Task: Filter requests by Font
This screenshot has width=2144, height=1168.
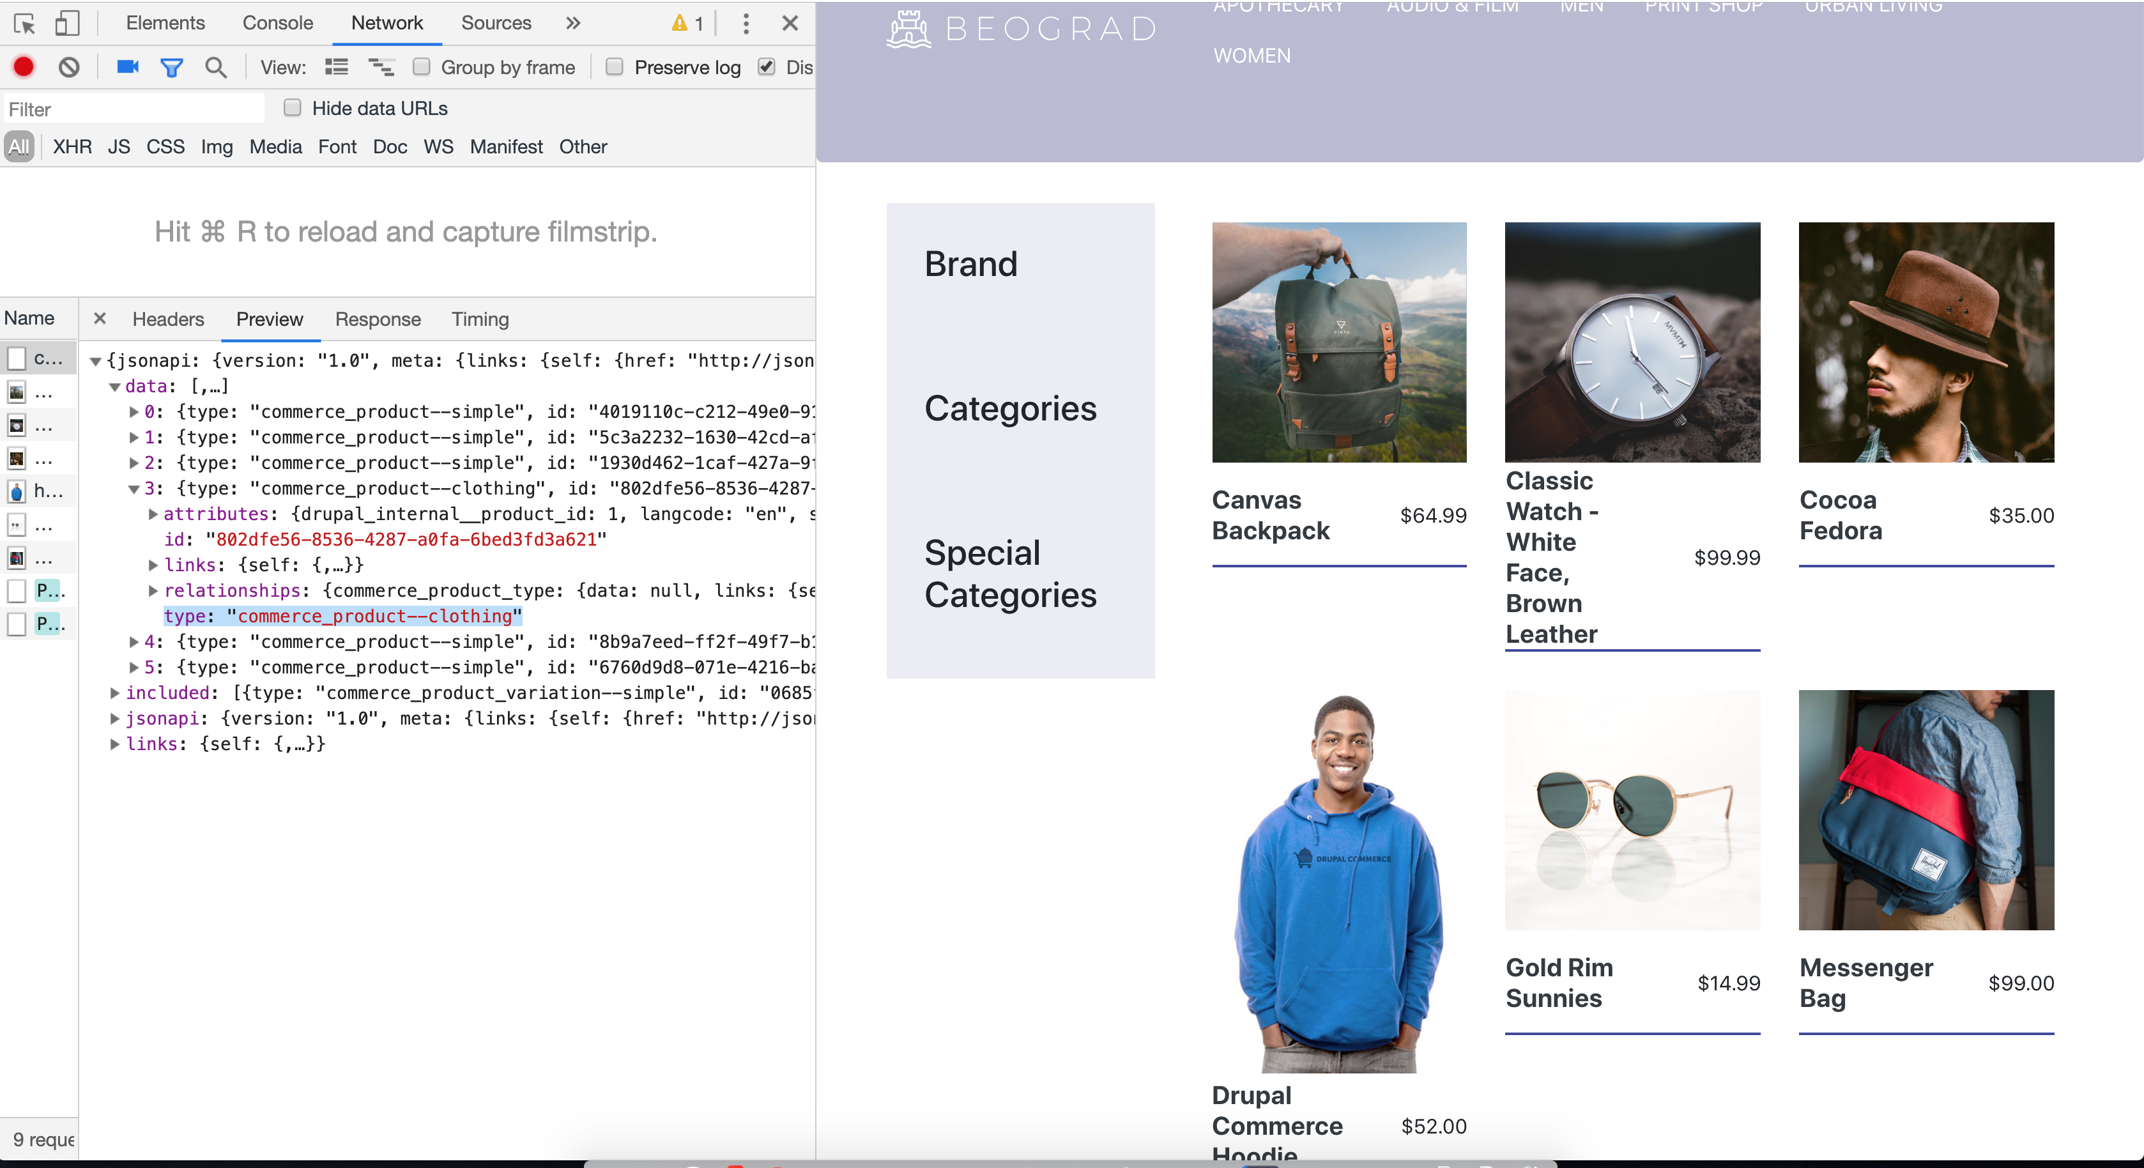Action: pos(337,146)
